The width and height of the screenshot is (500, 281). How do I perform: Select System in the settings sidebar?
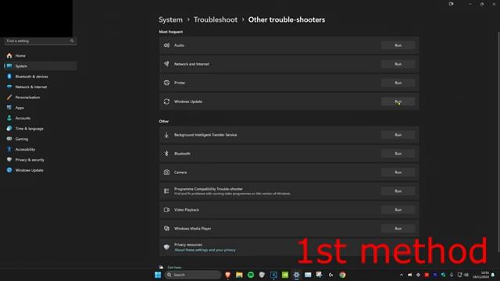coord(40,66)
